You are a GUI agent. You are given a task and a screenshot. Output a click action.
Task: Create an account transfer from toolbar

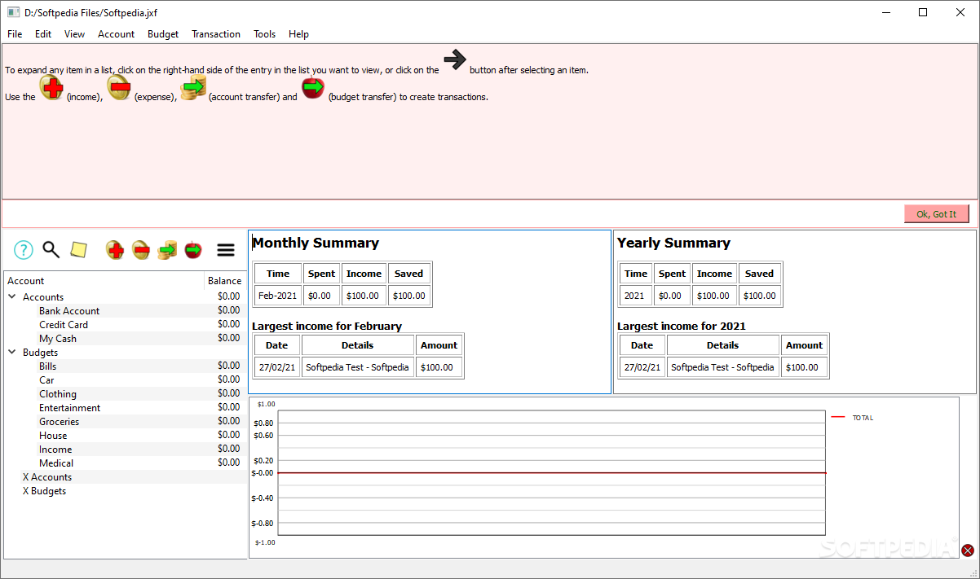(167, 250)
